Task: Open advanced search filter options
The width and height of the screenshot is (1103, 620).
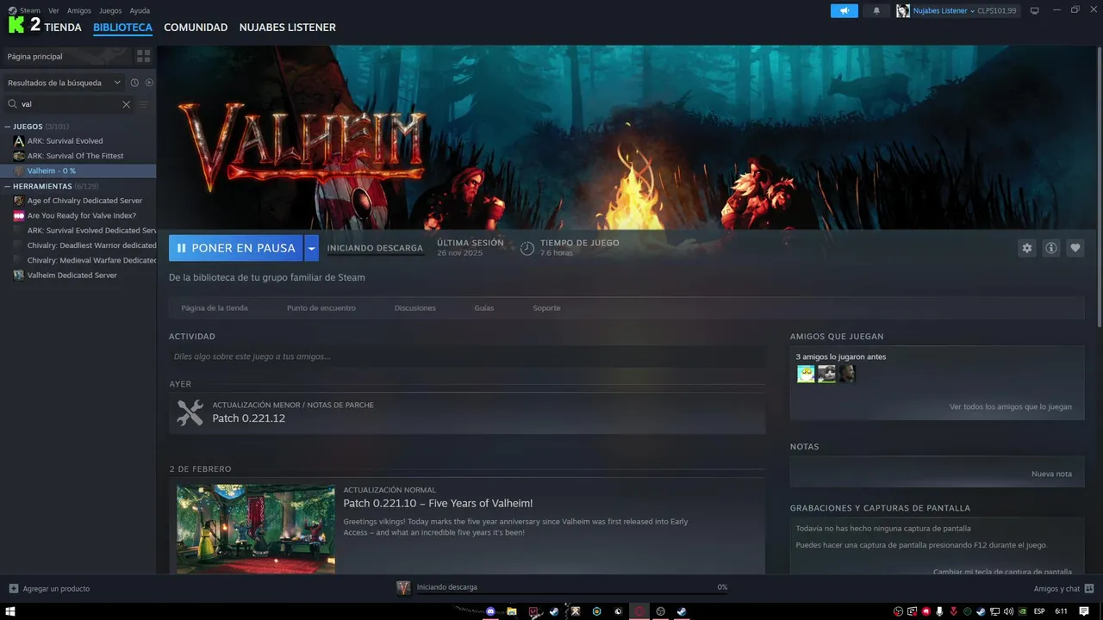Action: pos(144,104)
